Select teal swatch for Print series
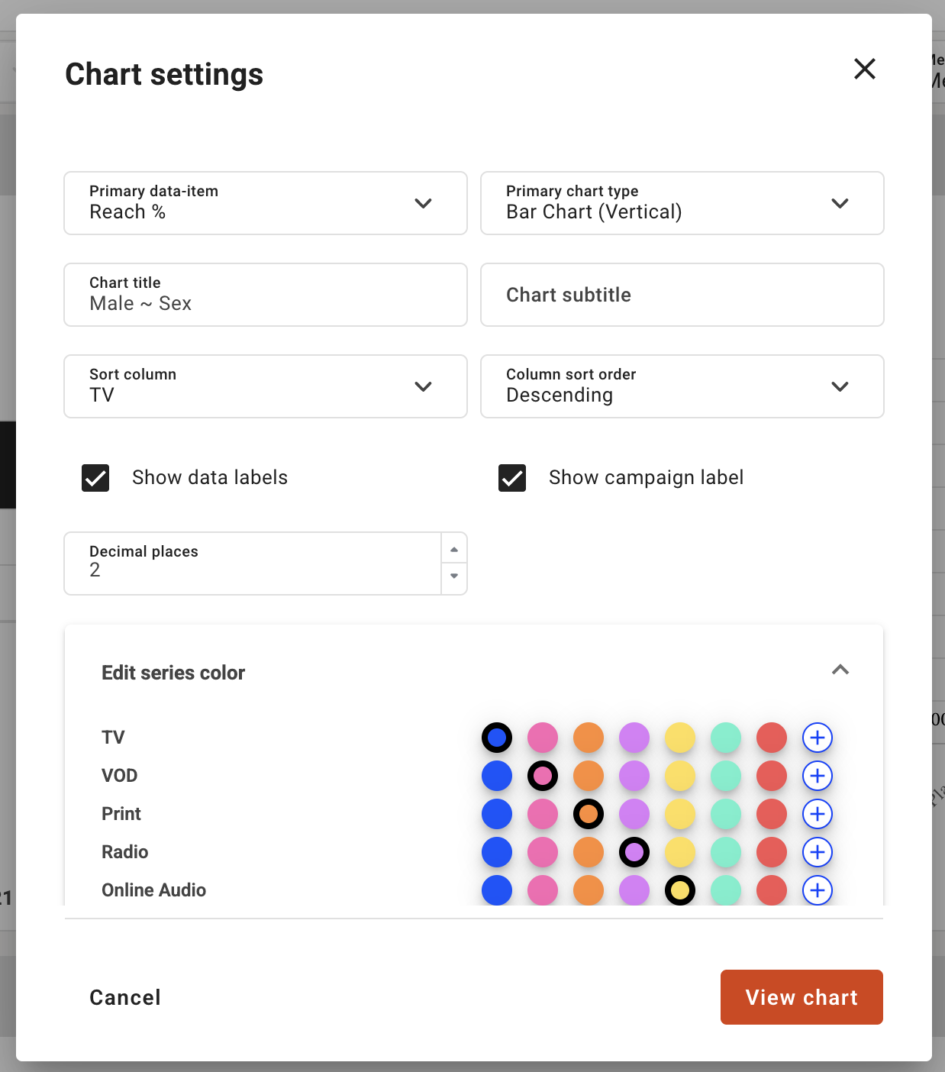945x1072 pixels. click(x=726, y=814)
